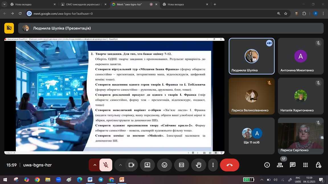Click the Ще 11 осіб participants tile
Image resolution: width=328 pixels, height=184 pixels.
pos(252,136)
